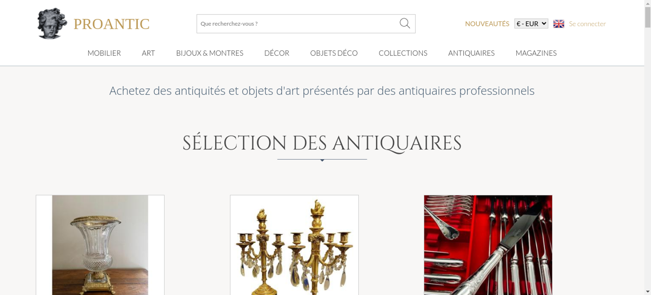Open the crystal vase product thumbnail

pyautogui.click(x=100, y=245)
